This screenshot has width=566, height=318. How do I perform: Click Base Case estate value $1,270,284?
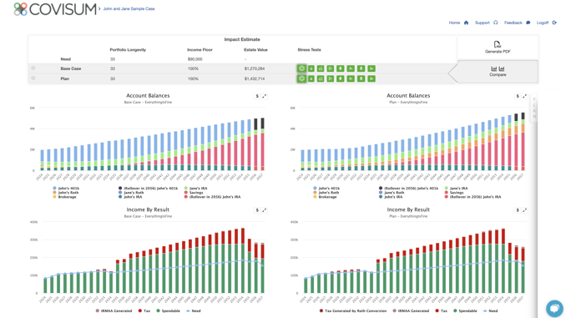tap(255, 68)
